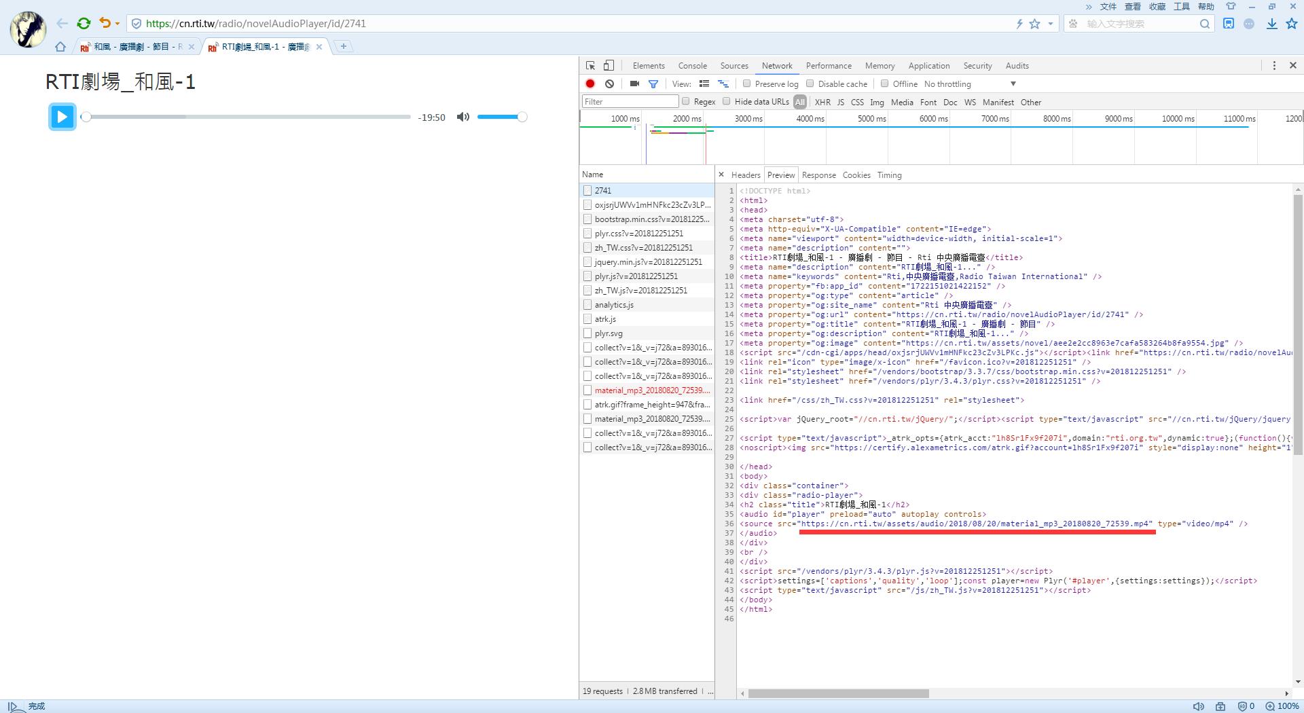The height and width of the screenshot is (713, 1304).
Task: Open the status bar zoom 100% control
Action: tap(1282, 706)
